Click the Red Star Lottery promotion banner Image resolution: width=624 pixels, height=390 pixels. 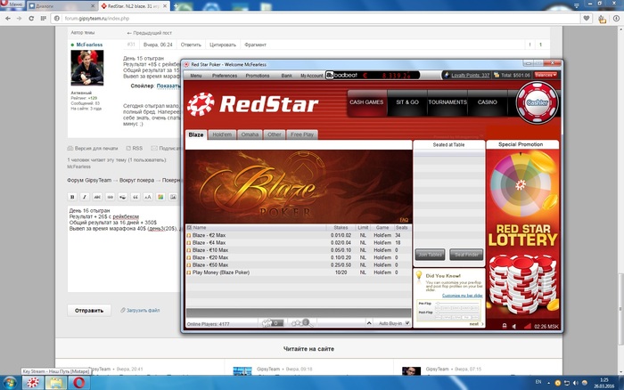[x=522, y=234]
